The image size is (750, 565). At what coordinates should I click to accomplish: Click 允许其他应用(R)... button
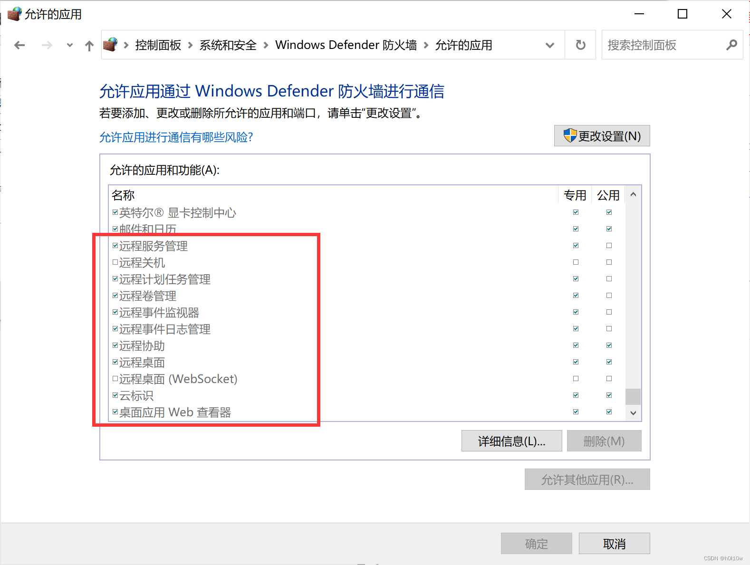coord(587,479)
